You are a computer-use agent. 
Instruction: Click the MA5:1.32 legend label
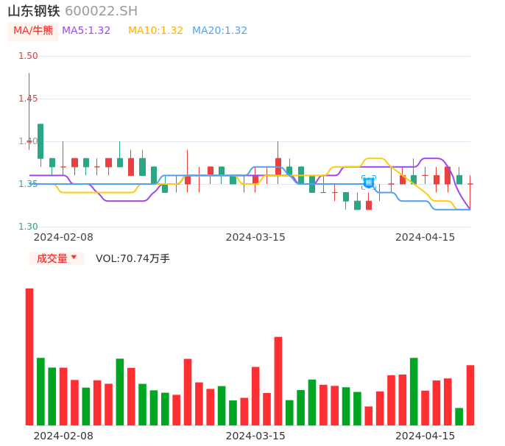(86, 31)
